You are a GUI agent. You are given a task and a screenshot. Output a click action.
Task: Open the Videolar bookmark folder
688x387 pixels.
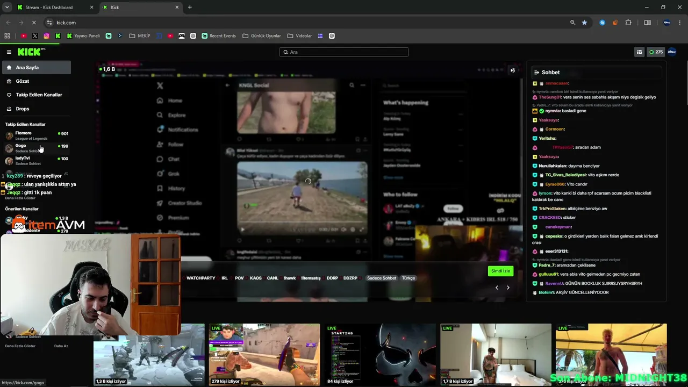pyautogui.click(x=299, y=36)
